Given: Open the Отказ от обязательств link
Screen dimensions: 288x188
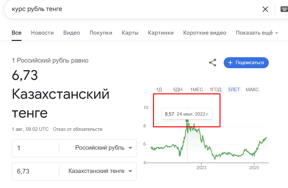Looking at the screenshot, I should point(78,129).
